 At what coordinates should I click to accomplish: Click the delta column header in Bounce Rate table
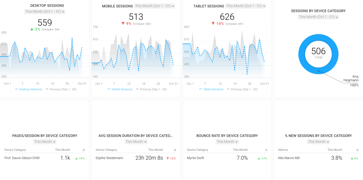[266, 150]
